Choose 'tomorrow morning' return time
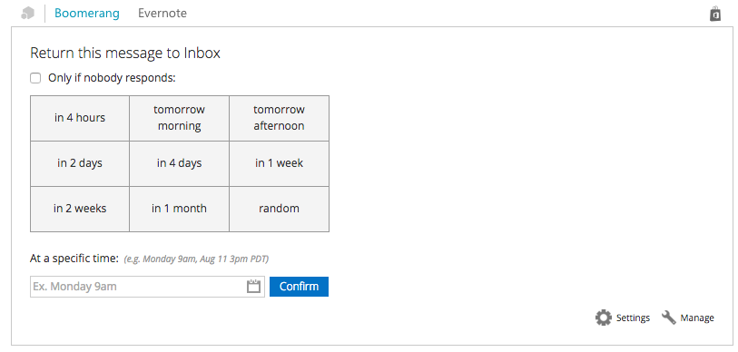The height and width of the screenshot is (352, 738). tap(180, 118)
